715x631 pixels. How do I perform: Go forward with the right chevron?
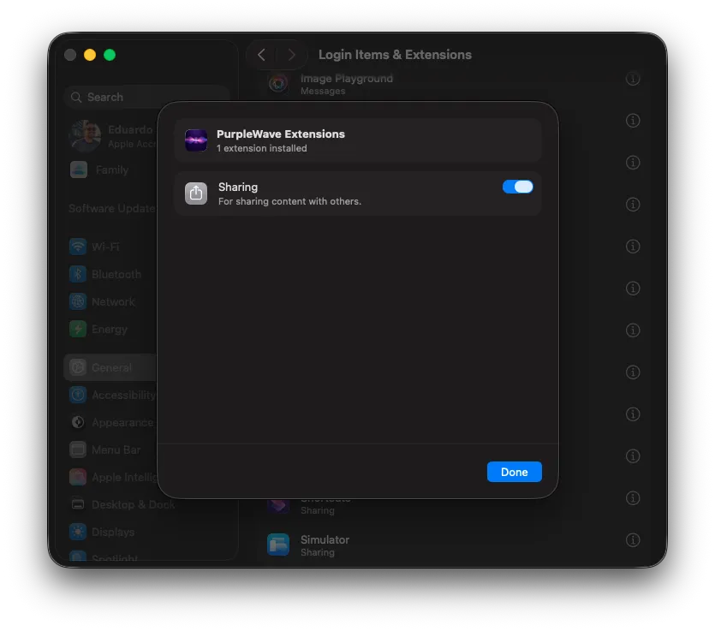pyautogui.click(x=291, y=55)
